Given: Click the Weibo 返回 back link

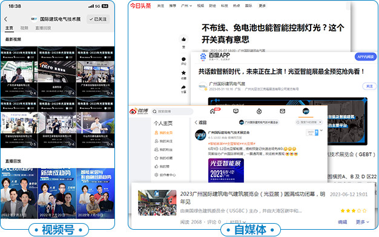Looking at the screenshot, I should pos(200,122).
